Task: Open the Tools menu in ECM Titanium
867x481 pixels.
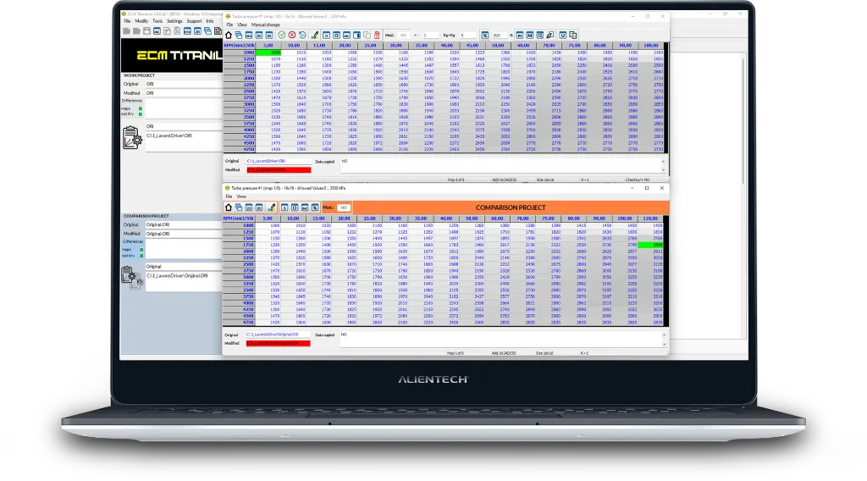Action: click(x=157, y=21)
